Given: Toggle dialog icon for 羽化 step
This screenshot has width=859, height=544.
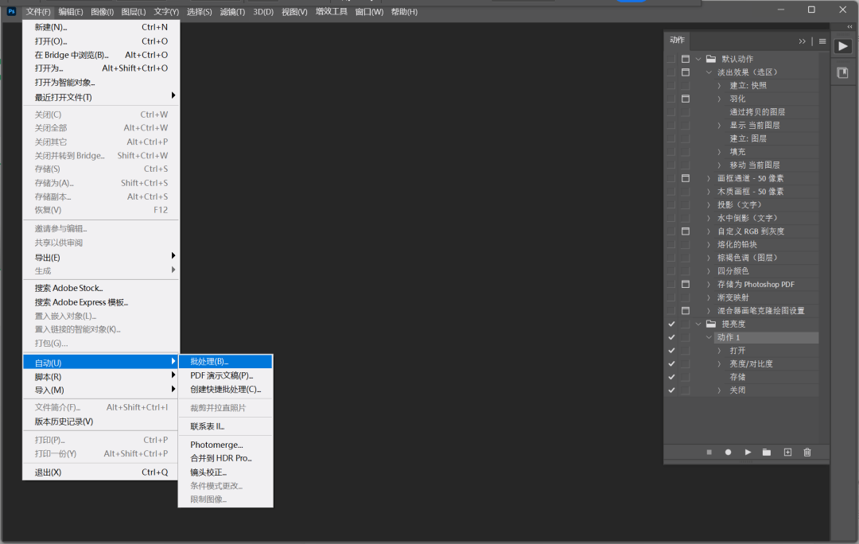Looking at the screenshot, I should [686, 99].
